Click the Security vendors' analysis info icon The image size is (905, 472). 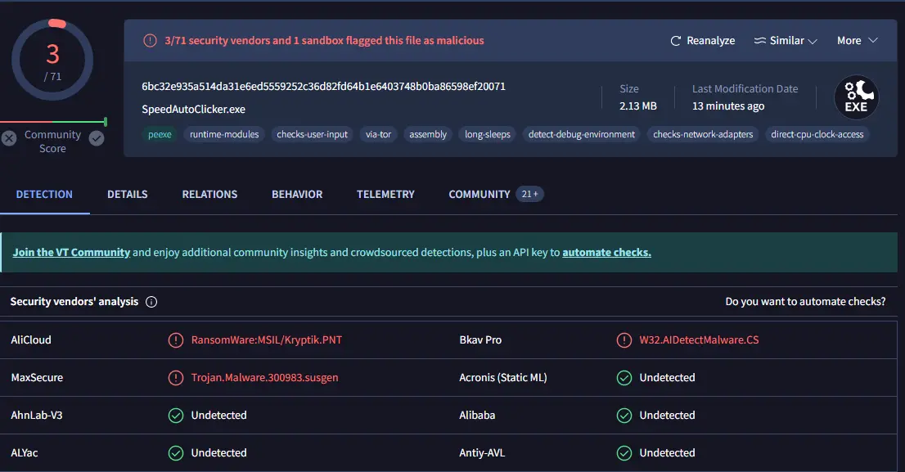click(x=151, y=302)
